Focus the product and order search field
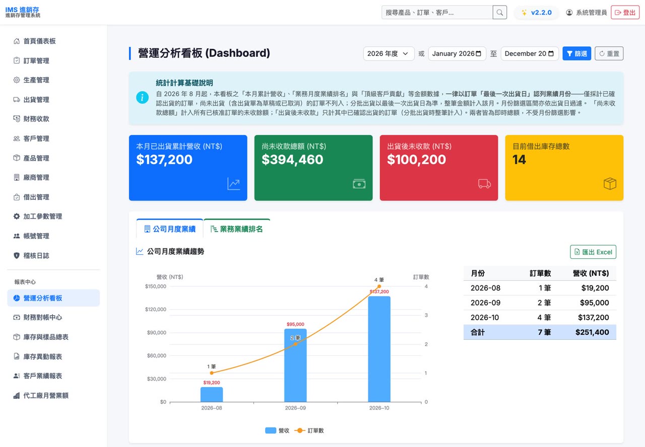The height and width of the screenshot is (447, 645). pos(437,13)
